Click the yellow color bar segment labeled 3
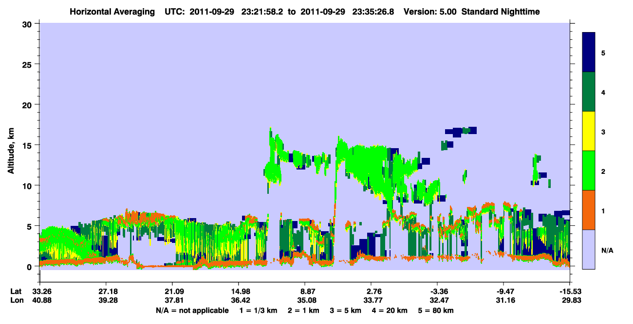This screenshot has width=633, height=324. pos(589,131)
